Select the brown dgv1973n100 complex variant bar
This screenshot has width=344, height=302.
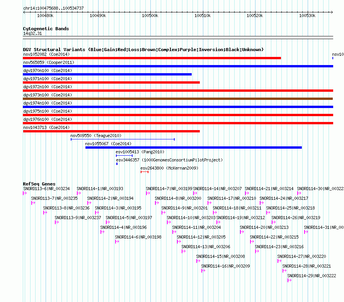178,99
